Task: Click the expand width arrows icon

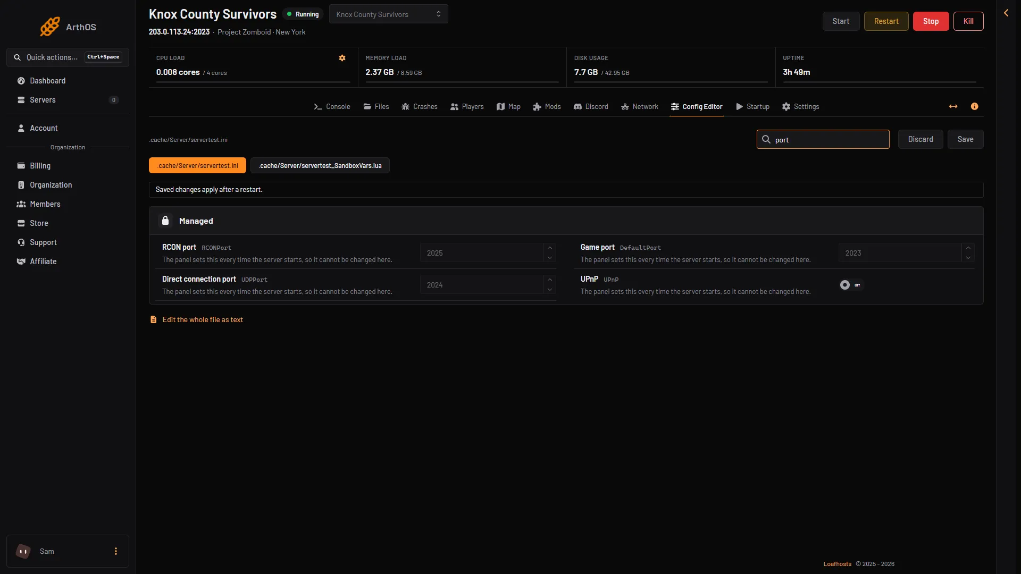Action: click(953, 107)
